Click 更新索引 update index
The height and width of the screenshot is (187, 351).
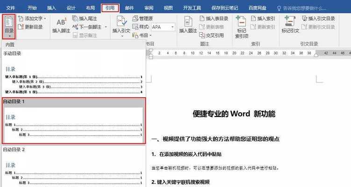[263, 27]
